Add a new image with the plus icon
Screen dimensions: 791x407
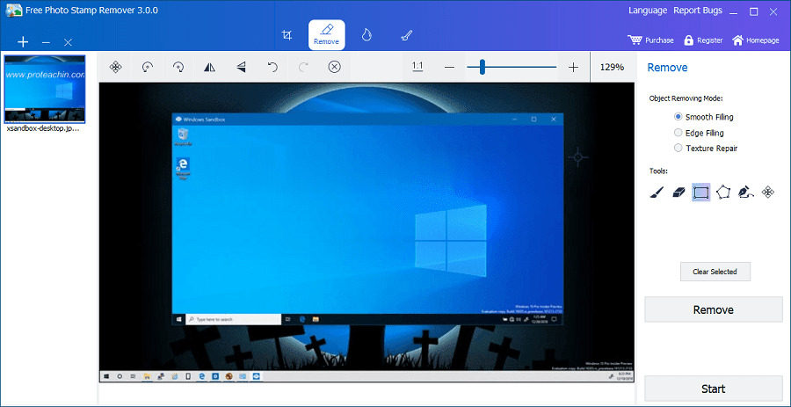coord(23,42)
